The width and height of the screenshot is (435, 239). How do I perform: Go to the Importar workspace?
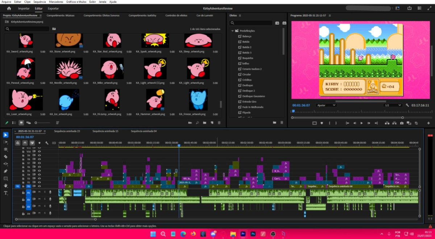coord(24,8)
